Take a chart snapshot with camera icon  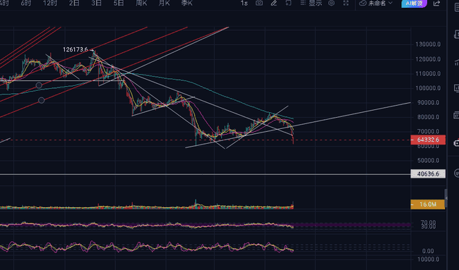(259, 3)
